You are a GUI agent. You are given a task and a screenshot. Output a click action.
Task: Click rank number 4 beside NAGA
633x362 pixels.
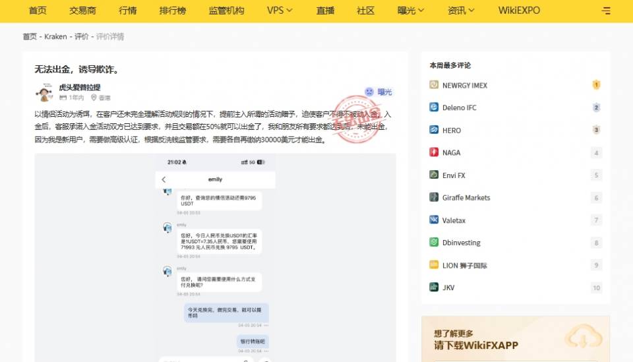596,152
